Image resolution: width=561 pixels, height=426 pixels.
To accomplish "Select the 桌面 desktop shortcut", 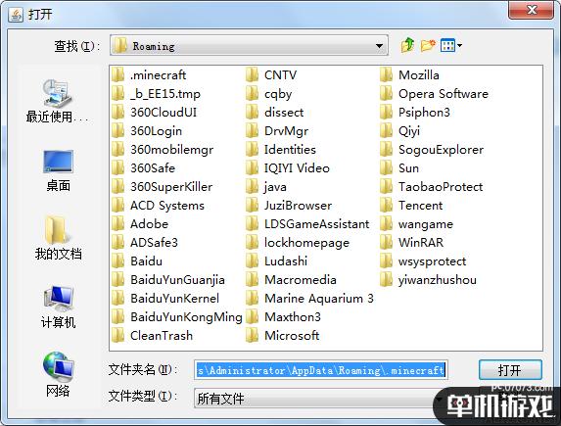I will point(58,170).
